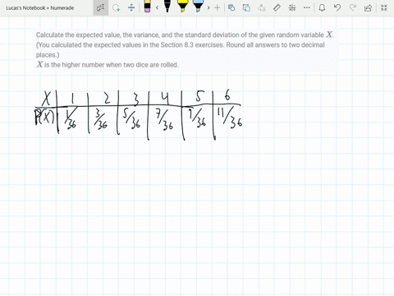This screenshot has height=296, width=394.
Task: Select the text/object selection tool
Action: (x=100, y=7)
